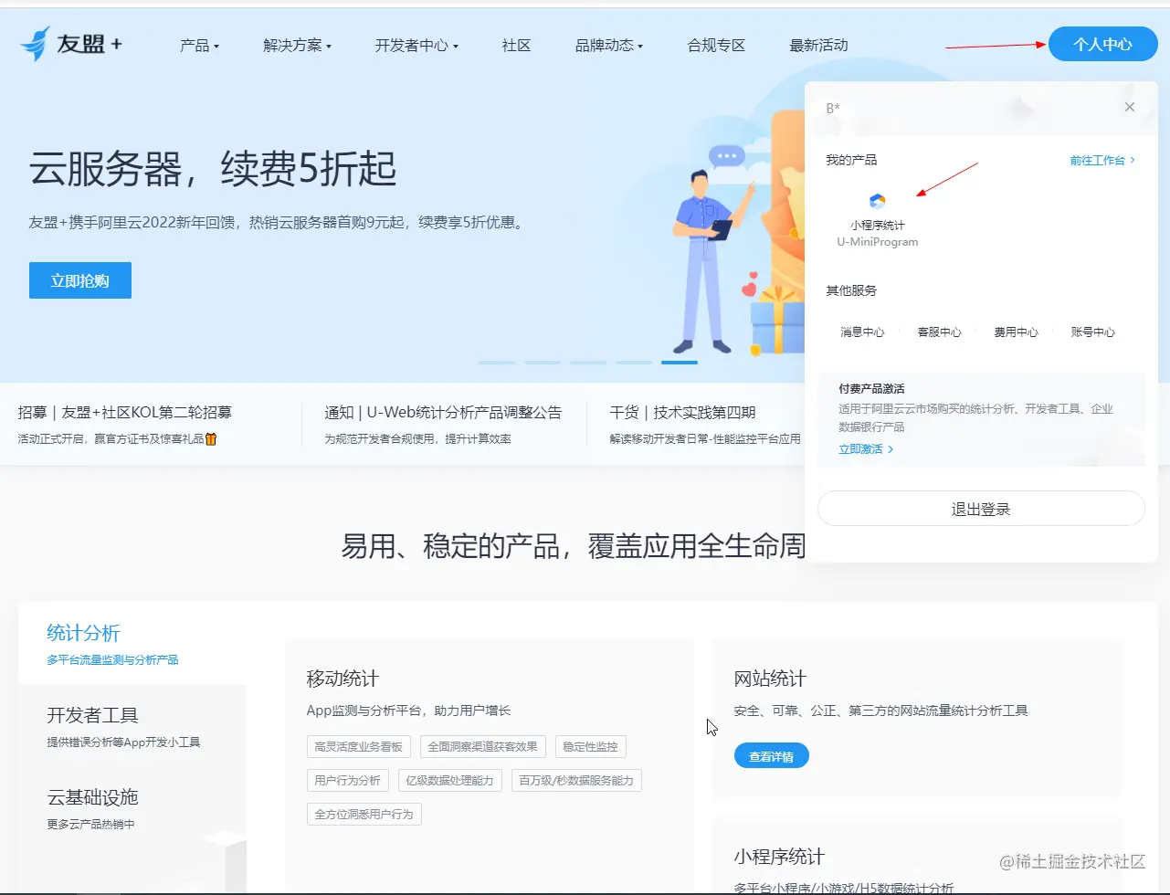Follow the 前往工作台 link

click(x=1102, y=160)
